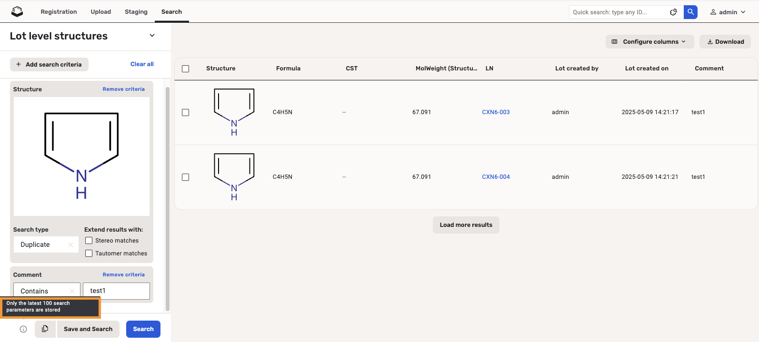The height and width of the screenshot is (342, 759).
Task: Click the Load more results button
Action: coord(466,225)
